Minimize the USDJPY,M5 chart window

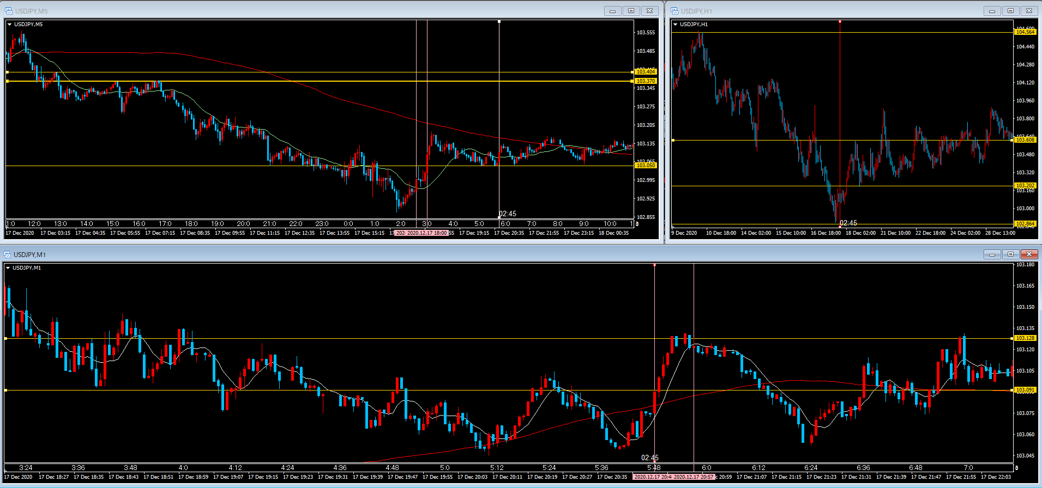point(612,11)
